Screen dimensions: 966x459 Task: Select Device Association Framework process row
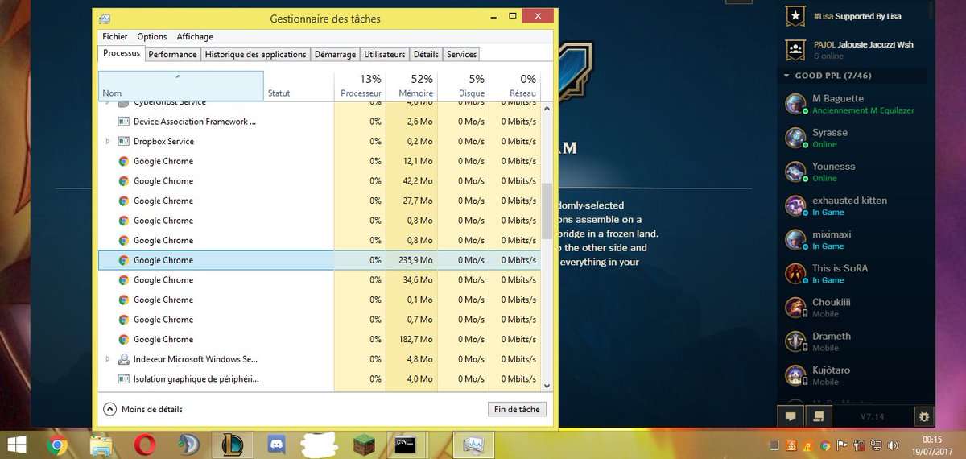[319, 121]
